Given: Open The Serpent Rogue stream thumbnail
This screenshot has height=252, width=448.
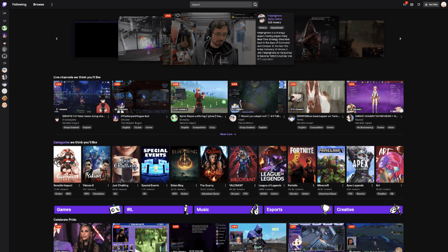Looking at the screenshot, I should point(141,96).
